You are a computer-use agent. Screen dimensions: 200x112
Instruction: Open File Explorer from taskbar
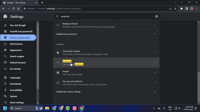pos(47,108)
